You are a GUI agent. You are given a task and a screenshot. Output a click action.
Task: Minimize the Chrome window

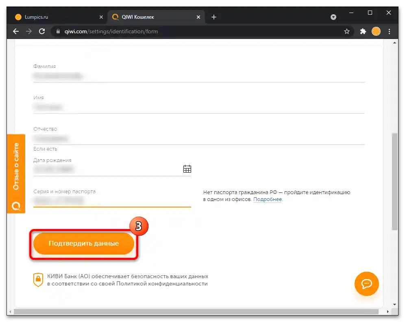(351, 13)
